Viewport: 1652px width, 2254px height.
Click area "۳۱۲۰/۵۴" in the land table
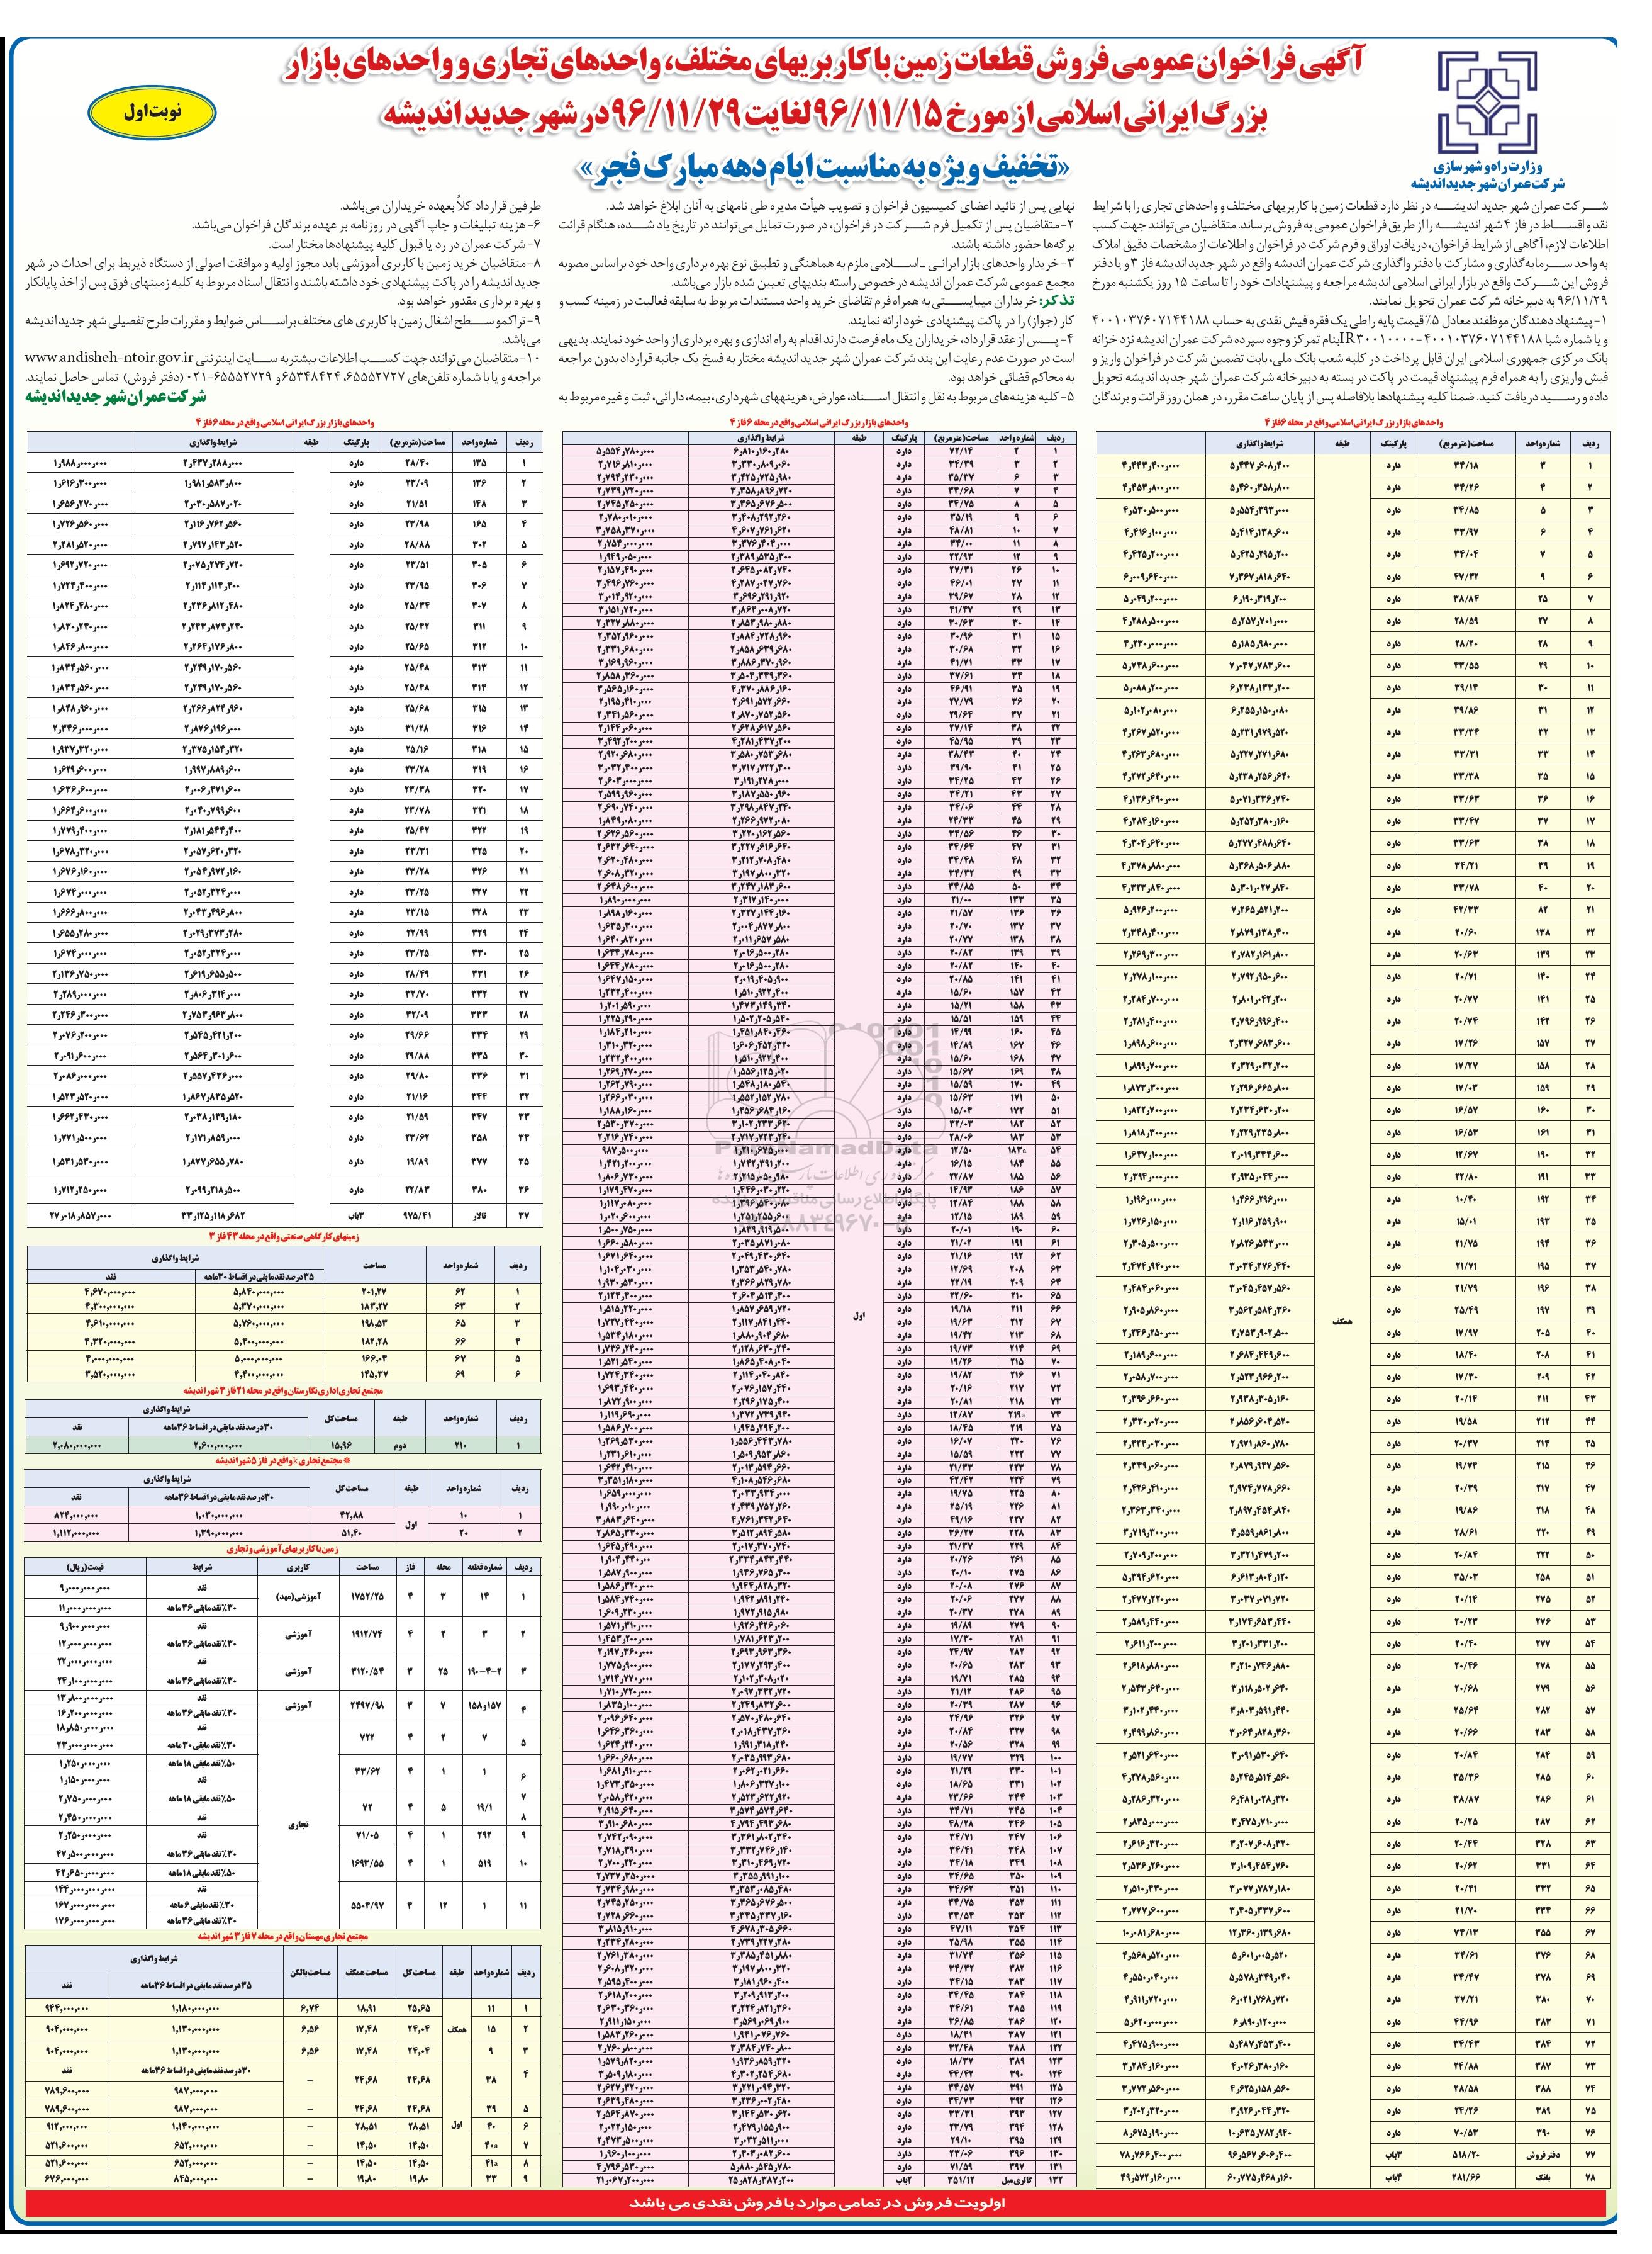tap(368, 1671)
